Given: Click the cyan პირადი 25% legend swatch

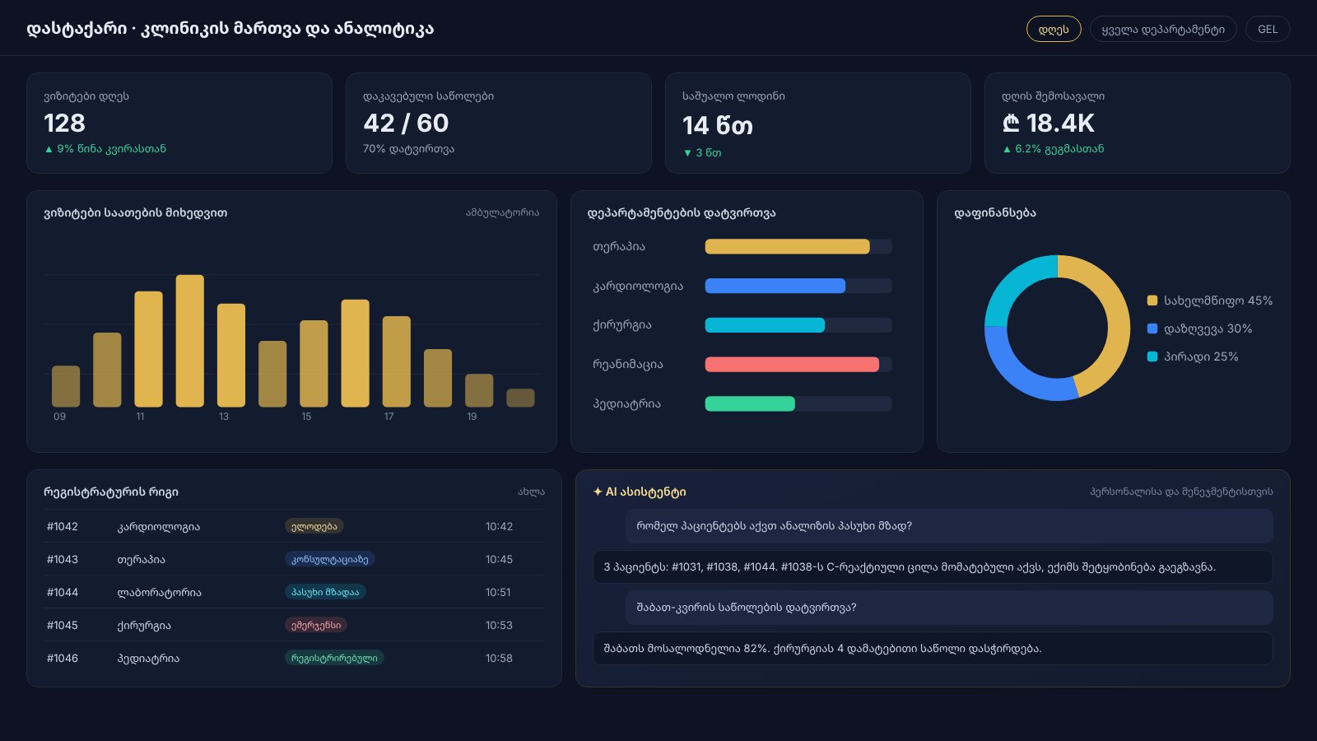Looking at the screenshot, I should click(x=1152, y=357).
